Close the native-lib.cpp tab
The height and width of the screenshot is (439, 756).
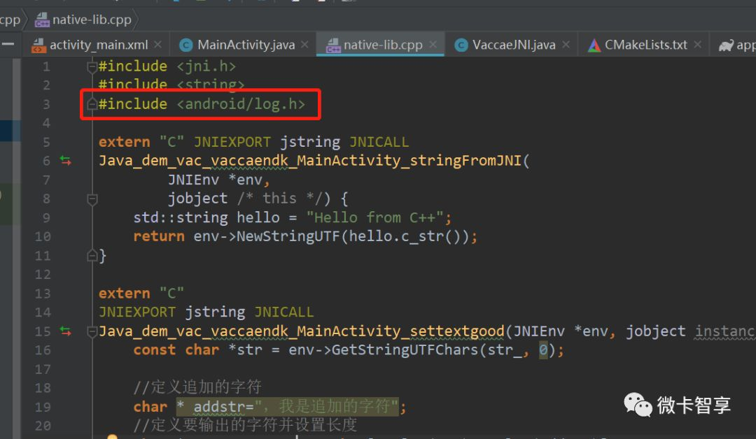tap(433, 45)
